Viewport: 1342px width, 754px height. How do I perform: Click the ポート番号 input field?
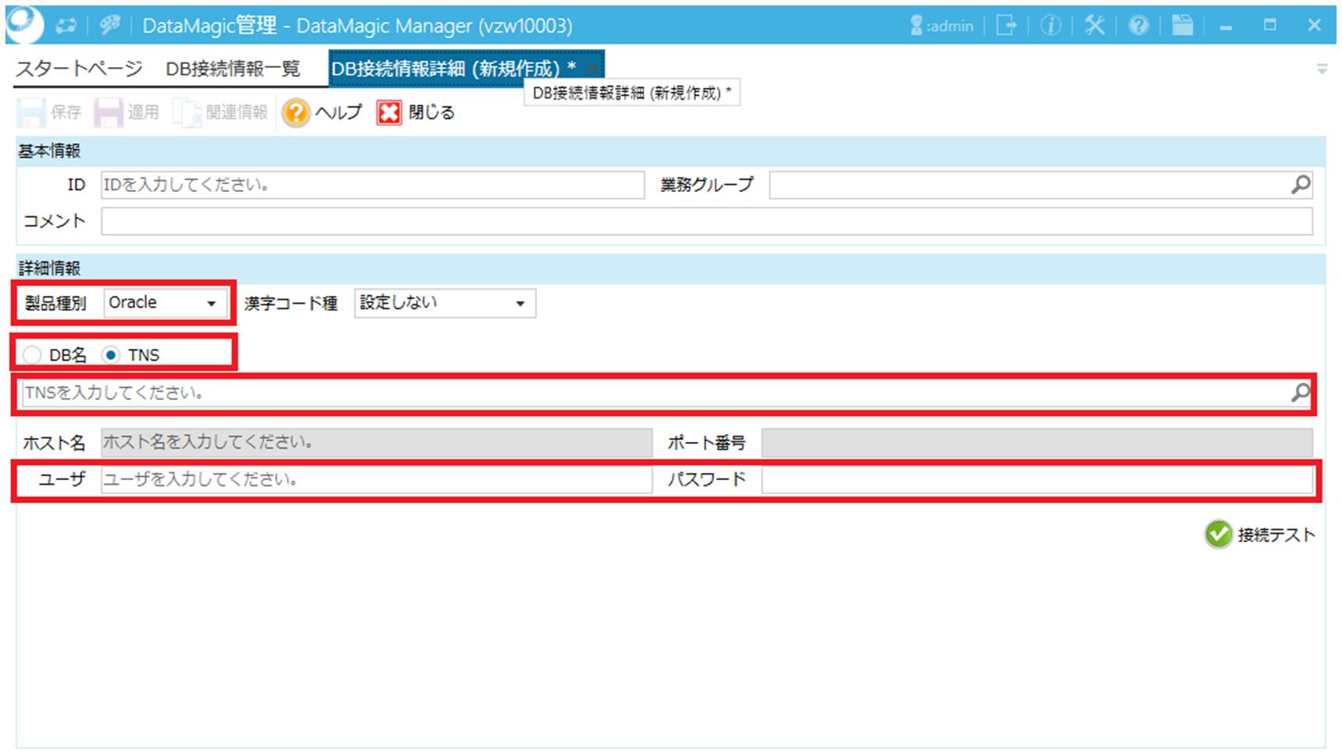[x=1037, y=443]
